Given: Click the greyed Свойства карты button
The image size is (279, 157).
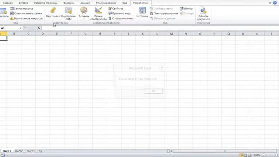Looking at the screenshot, I should [x=161, y=9].
